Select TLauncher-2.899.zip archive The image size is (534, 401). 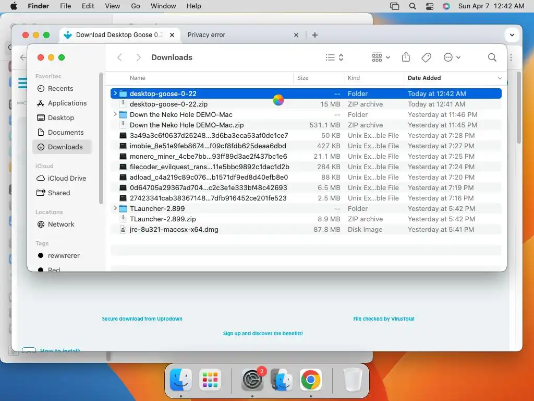tap(306, 219)
